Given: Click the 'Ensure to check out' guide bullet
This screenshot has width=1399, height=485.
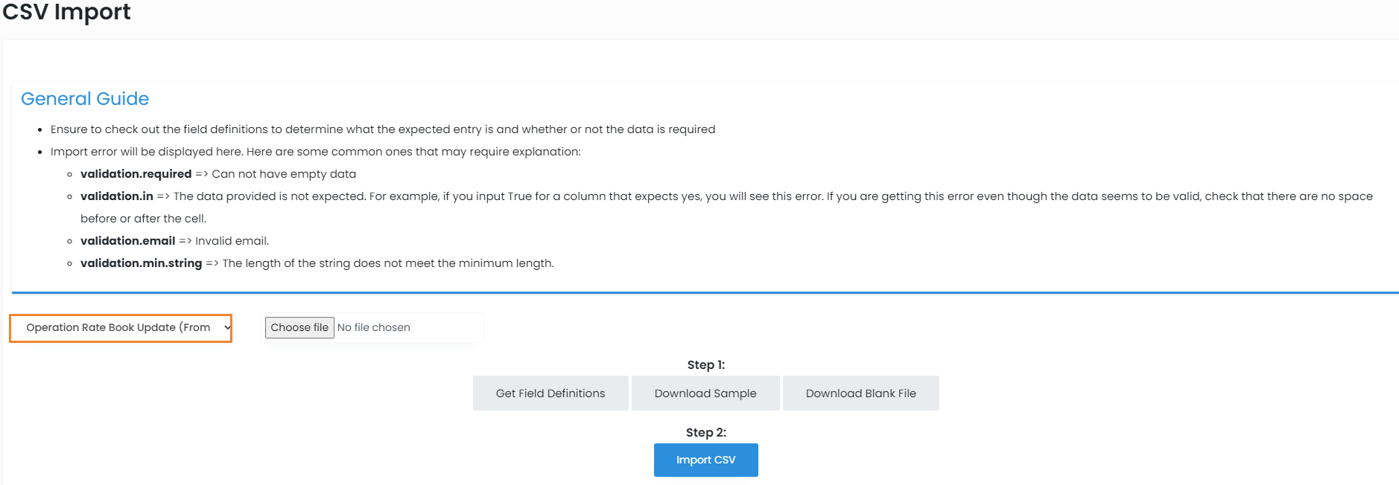Looking at the screenshot, I should point(382,129).
